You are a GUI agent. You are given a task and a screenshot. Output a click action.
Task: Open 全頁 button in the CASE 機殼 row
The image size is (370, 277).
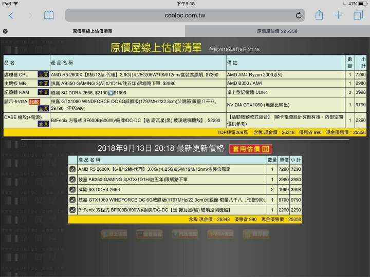tap(43, 124)
